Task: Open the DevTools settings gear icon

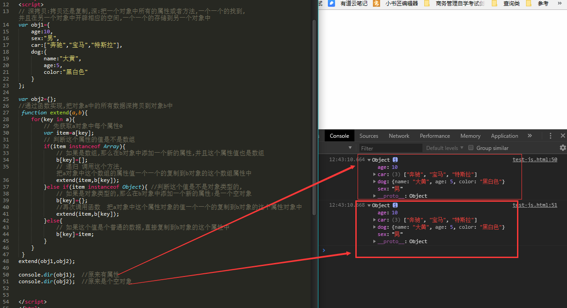Action: tap(562, 148)
